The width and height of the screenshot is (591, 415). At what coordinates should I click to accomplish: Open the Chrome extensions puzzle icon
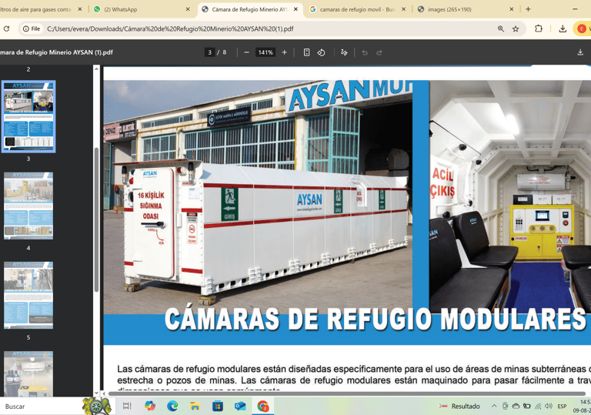pyautogui.click(x=539, y=28)
